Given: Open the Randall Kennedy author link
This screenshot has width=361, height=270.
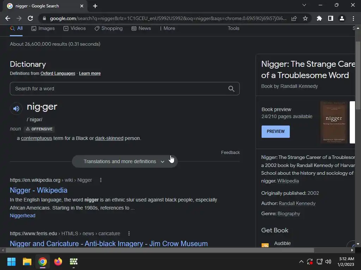Looking at the screenshot, I should 297,204.
